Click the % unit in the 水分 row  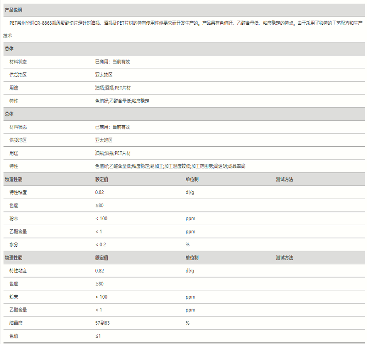(187, 244)
